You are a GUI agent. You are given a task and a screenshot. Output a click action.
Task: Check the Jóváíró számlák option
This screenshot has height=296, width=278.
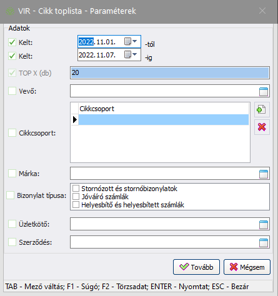(x=76, y=197)
